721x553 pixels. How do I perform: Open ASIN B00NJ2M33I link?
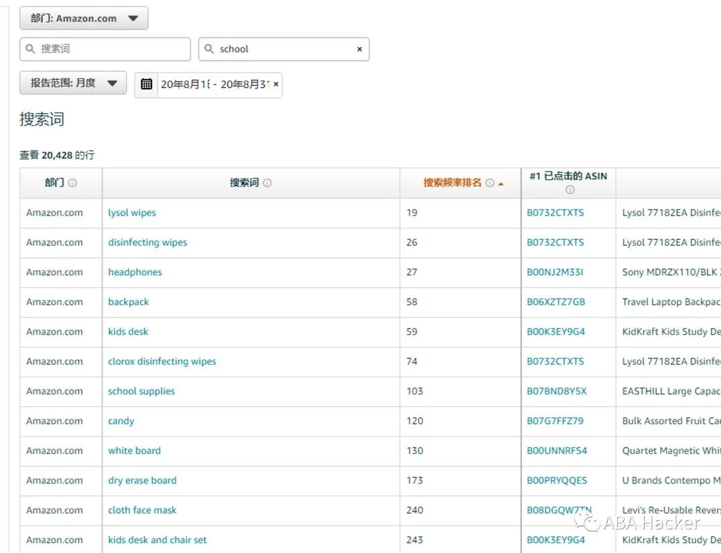(x=555, y=272)
